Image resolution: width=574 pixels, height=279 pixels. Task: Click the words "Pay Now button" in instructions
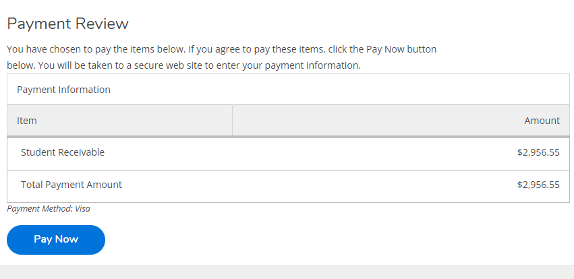[401, 49]
